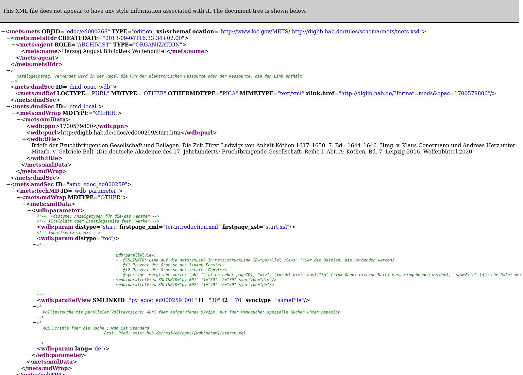This screenshot has width=523, height=375.
Task: Collapse the mets:metsHdr node
Action: 8,38
